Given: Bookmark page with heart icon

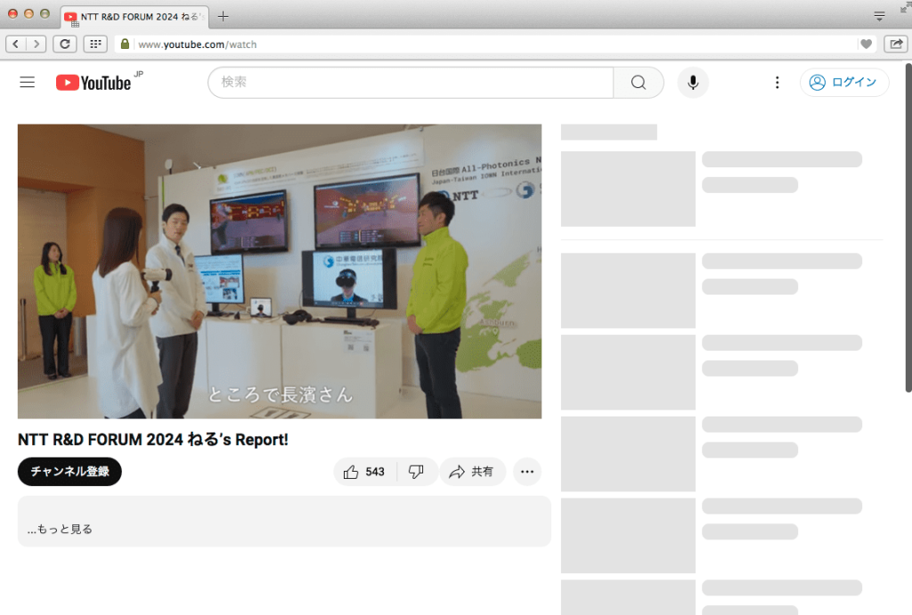Looking at the screenshot, I should pyautogui.click(x=866, y=45).
